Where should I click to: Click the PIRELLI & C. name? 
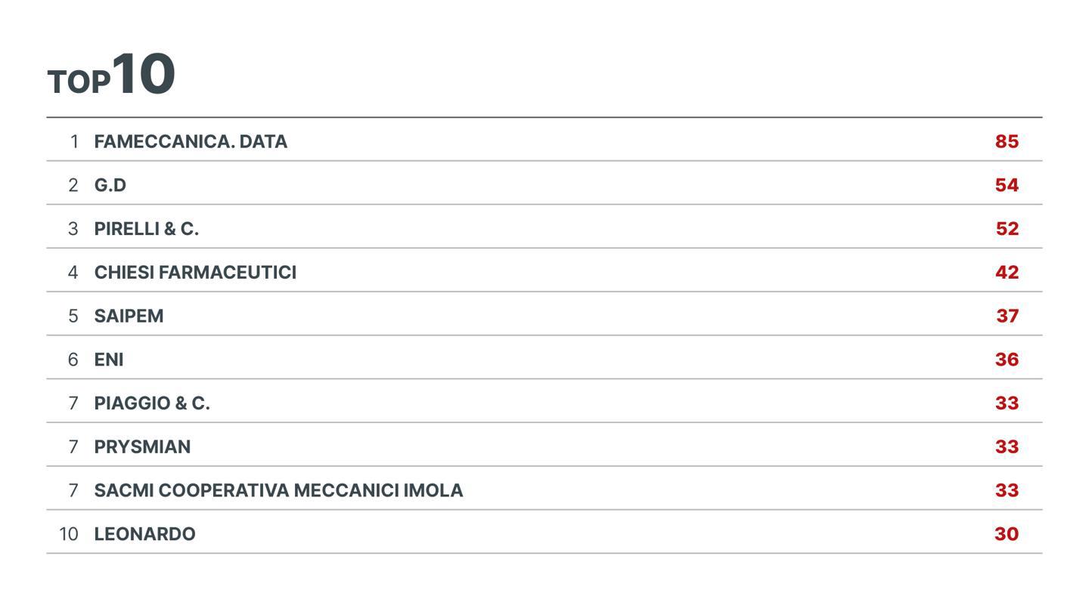tap(146, 229)
